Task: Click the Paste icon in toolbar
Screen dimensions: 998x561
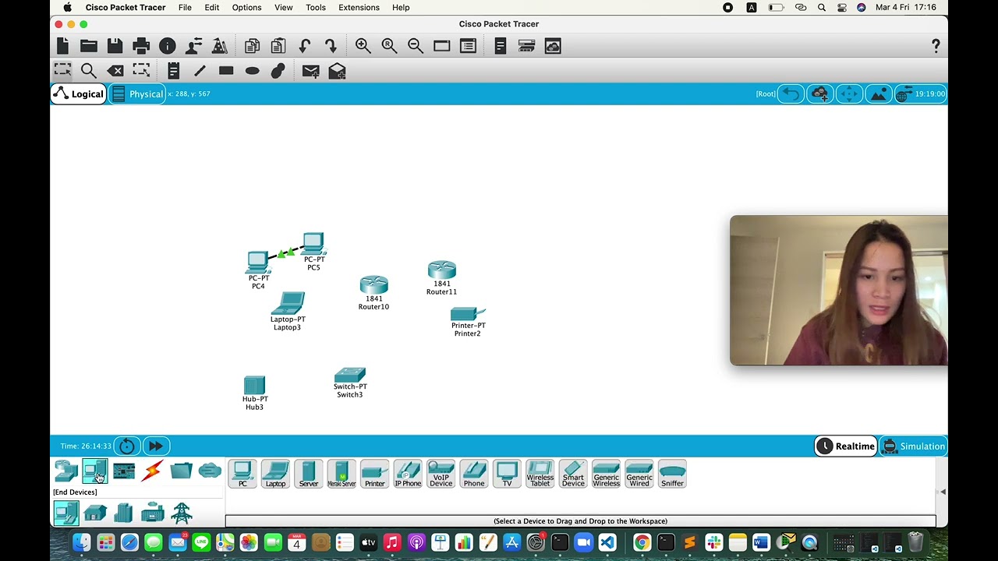Action: 278,47
